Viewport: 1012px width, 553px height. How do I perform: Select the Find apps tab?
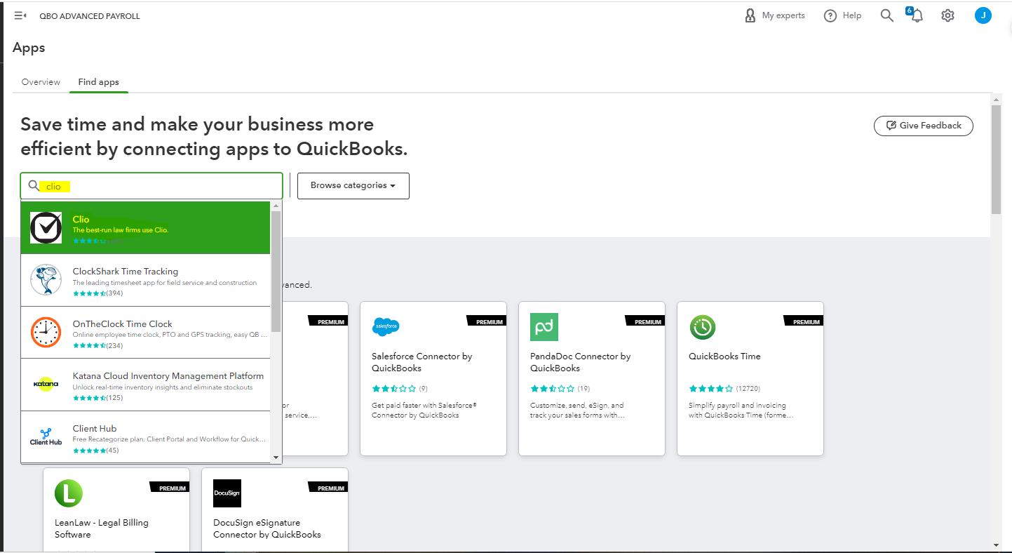point(98,82)
